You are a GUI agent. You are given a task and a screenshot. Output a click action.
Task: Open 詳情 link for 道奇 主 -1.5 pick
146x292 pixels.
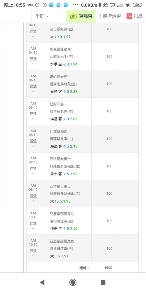[33, 223]
